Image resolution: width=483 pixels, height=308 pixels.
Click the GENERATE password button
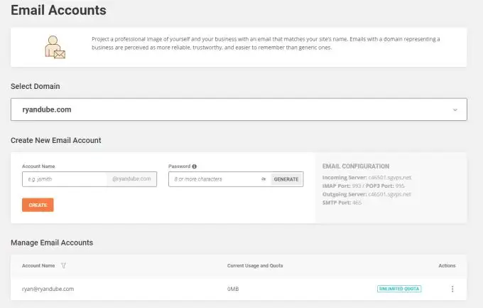[286, 179]
